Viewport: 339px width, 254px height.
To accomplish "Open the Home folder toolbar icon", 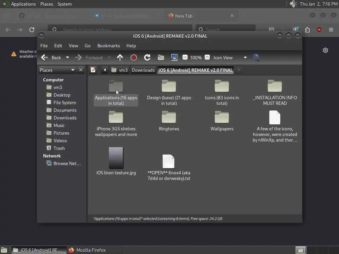I will (161, 58).
